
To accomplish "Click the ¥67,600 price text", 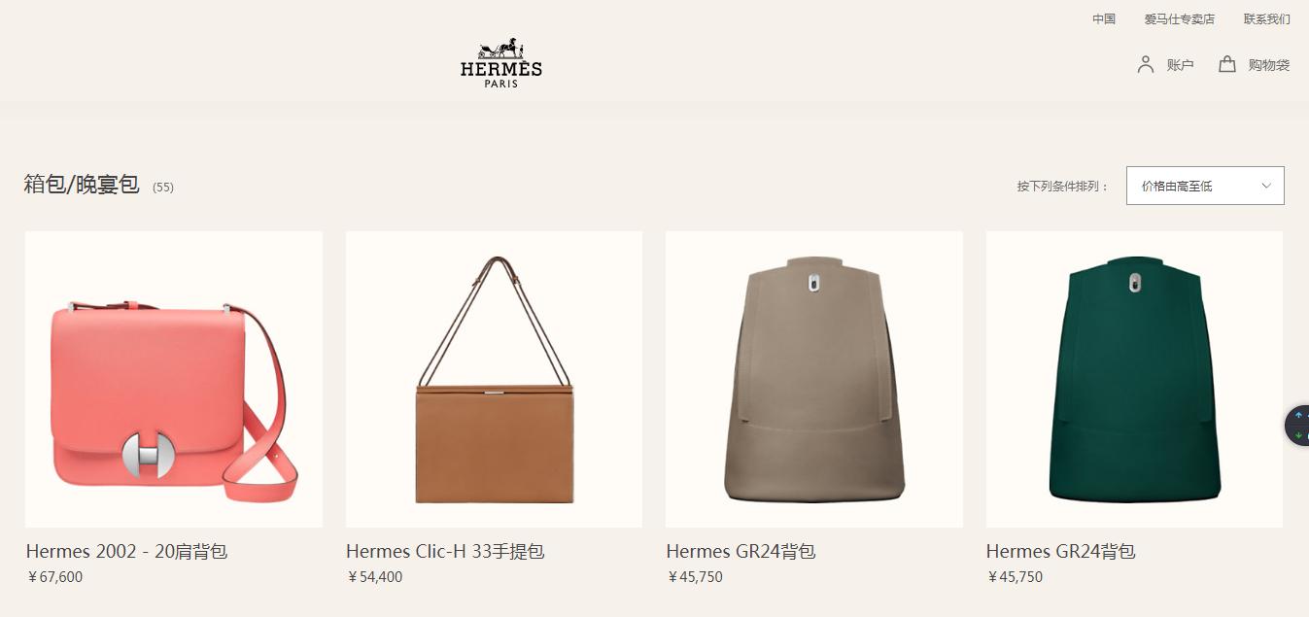I will click(55, 577).
